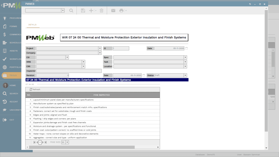
Task: Open the Commercial sidebar module
Action: [12, 35]
